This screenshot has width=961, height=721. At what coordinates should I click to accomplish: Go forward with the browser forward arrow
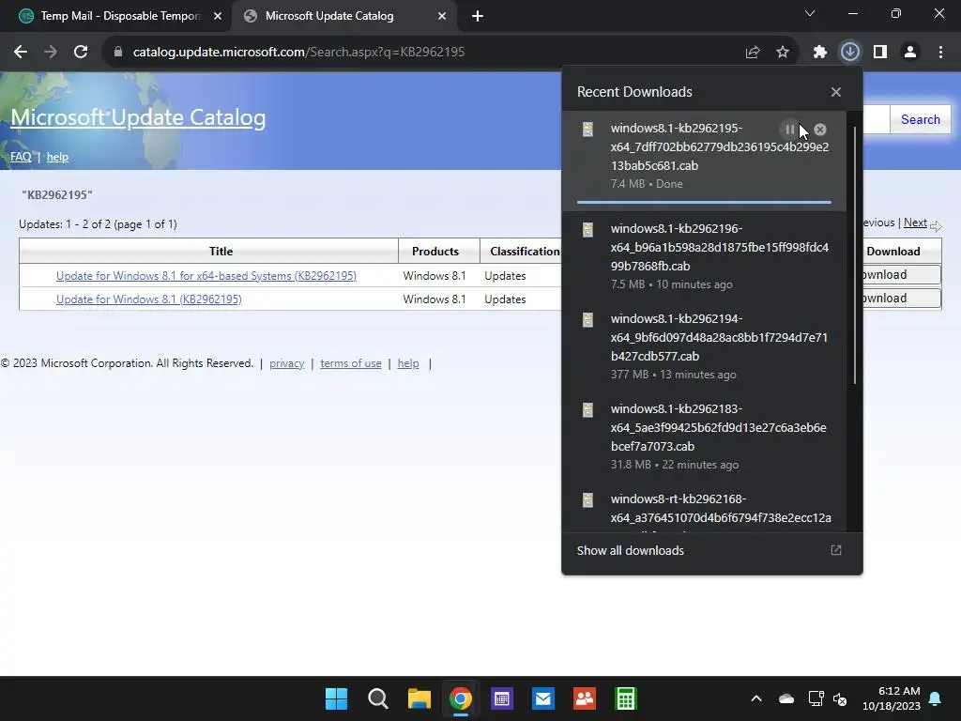(x=51, y=53)
